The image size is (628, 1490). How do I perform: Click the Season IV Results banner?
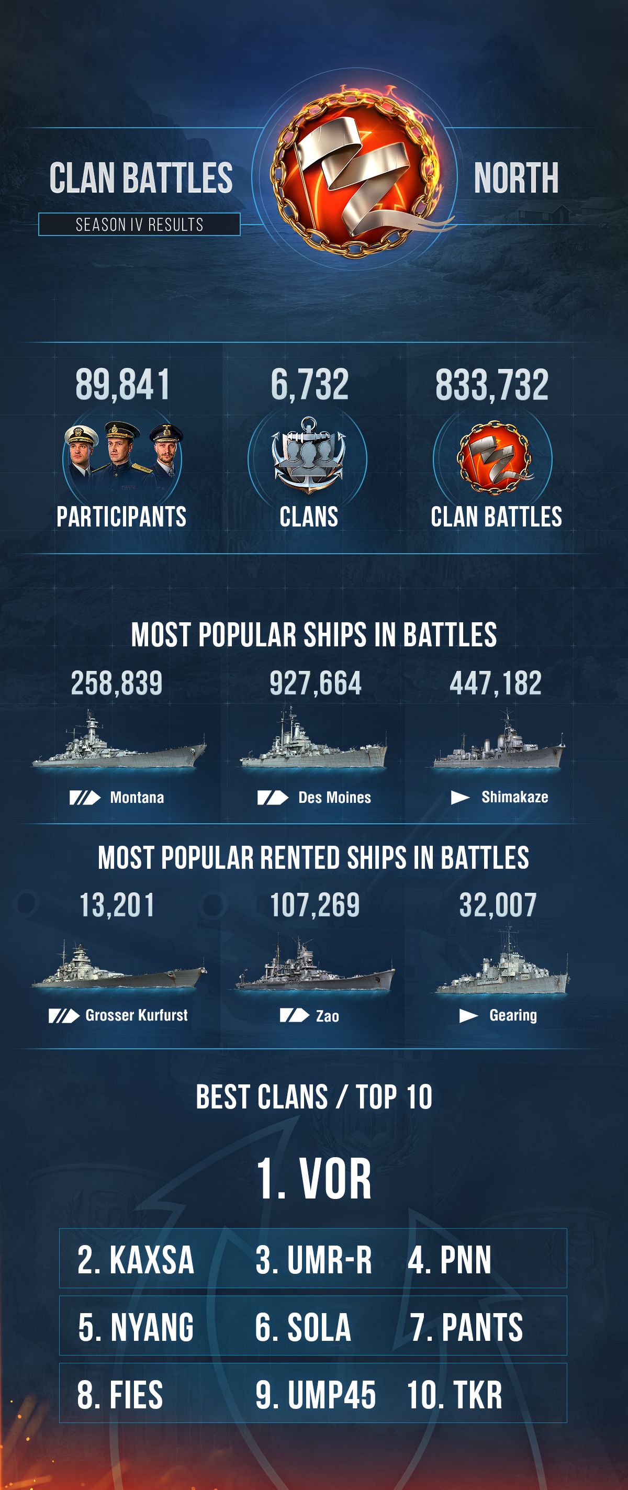[x=139, y=225]
